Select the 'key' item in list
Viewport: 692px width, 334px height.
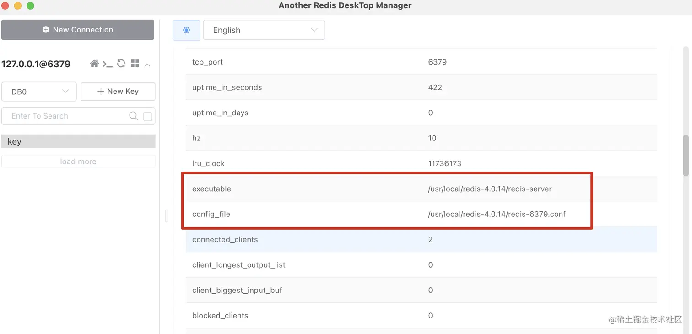[x=78, y=141]
